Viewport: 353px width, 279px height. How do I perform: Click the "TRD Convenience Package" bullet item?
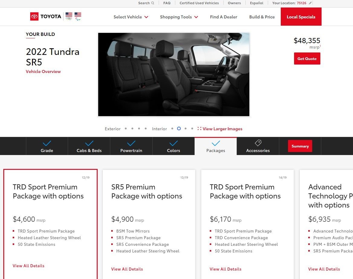(x=241, y=238)
